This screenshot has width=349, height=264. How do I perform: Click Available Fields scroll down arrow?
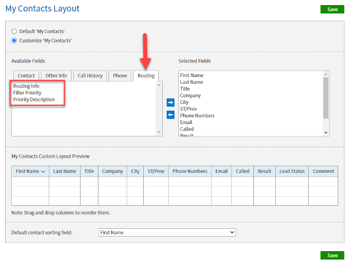(x=159, y=132)
